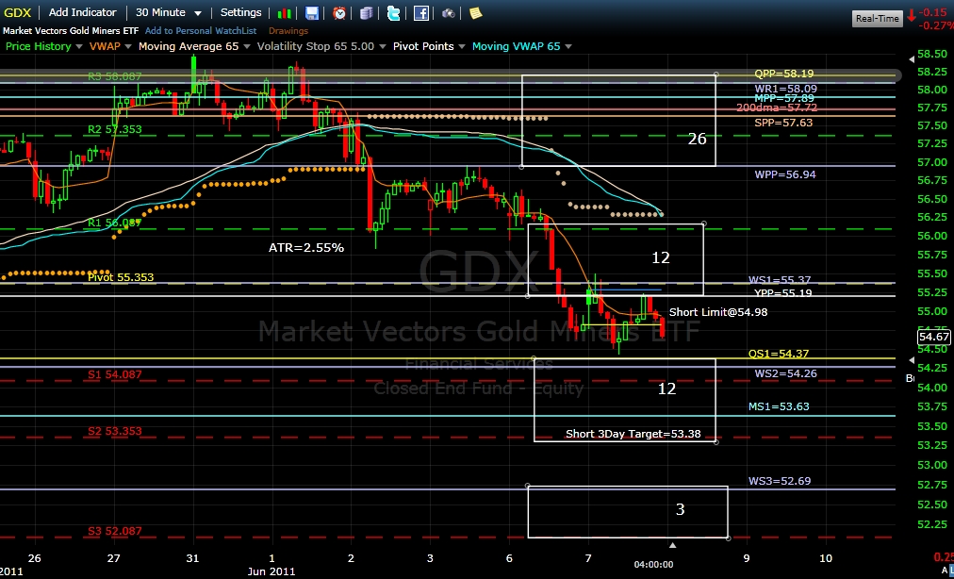Image resolution: width=954 pixels, height=579 pixels.
Task: Click Add to Personal WatchList link
Action: coord(201,30)
